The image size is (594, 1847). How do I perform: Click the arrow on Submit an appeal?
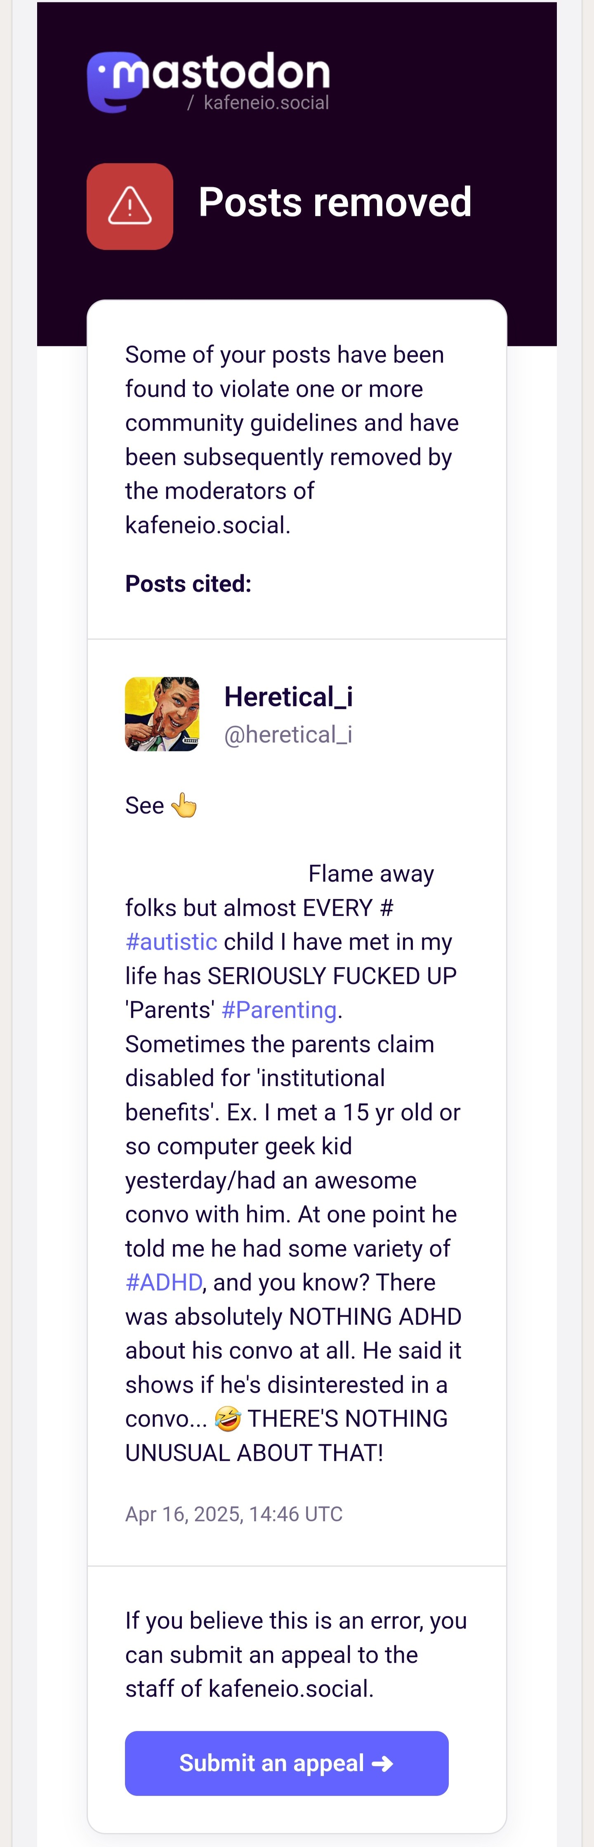tap(383, 1763)
